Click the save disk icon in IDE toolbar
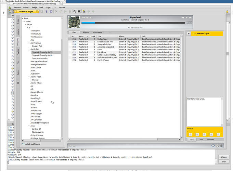233x171 pixels. coord(42,11)
